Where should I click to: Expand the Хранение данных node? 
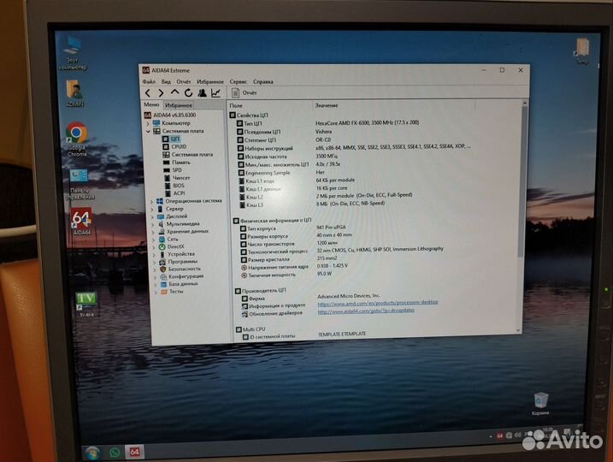[153, 232]
